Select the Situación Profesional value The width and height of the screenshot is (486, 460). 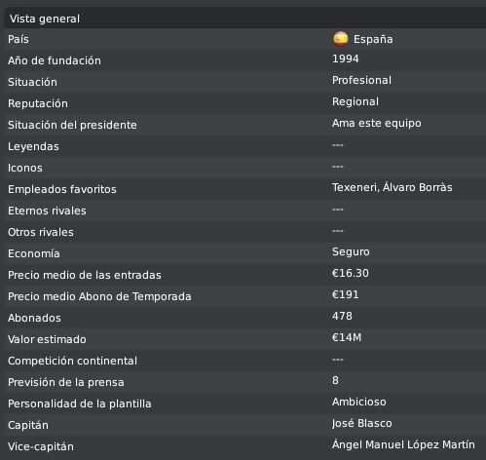click(361, 80)
